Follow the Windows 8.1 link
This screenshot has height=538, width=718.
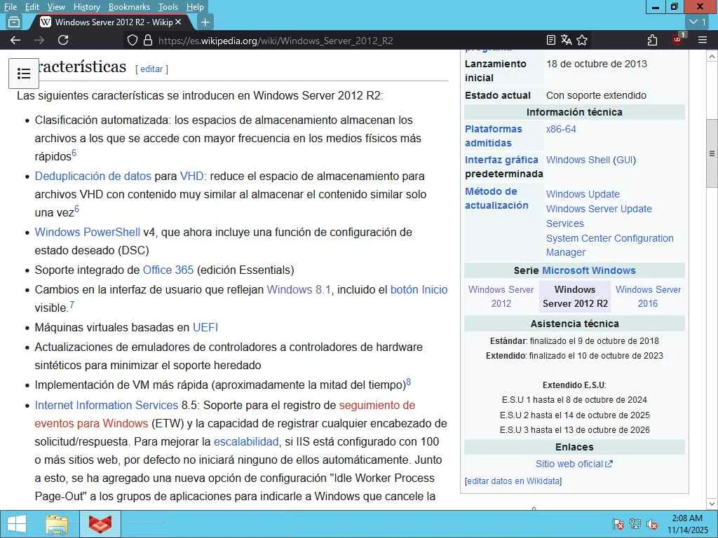(x=299, y=289)
